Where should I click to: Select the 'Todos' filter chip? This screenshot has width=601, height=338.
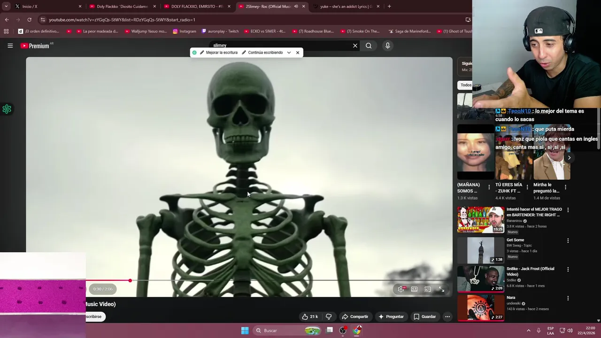coord(465,85)
